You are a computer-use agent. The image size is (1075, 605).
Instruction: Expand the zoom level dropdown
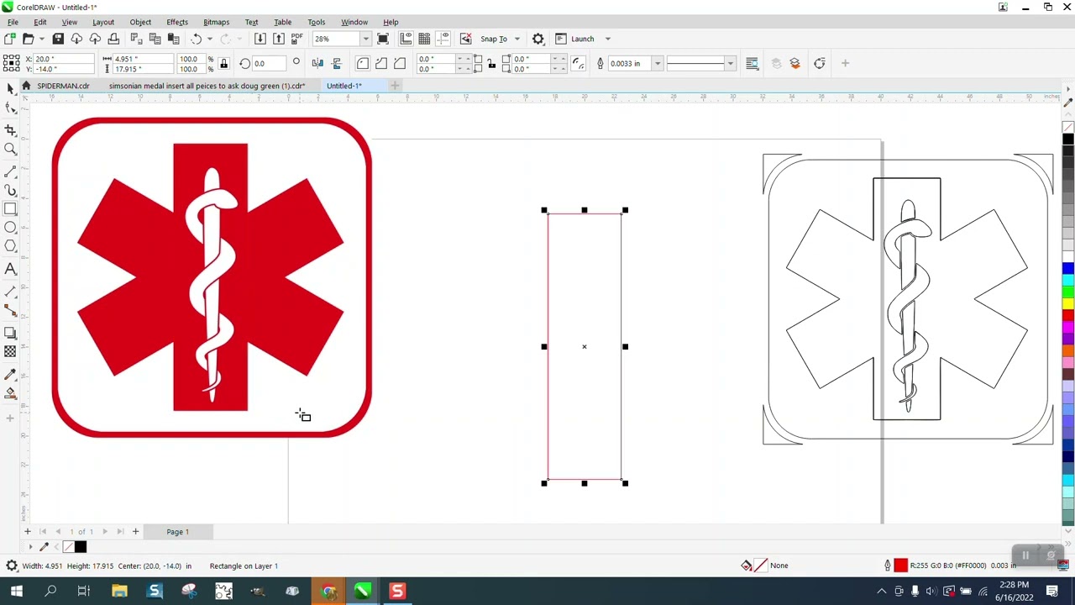point(365,39)
